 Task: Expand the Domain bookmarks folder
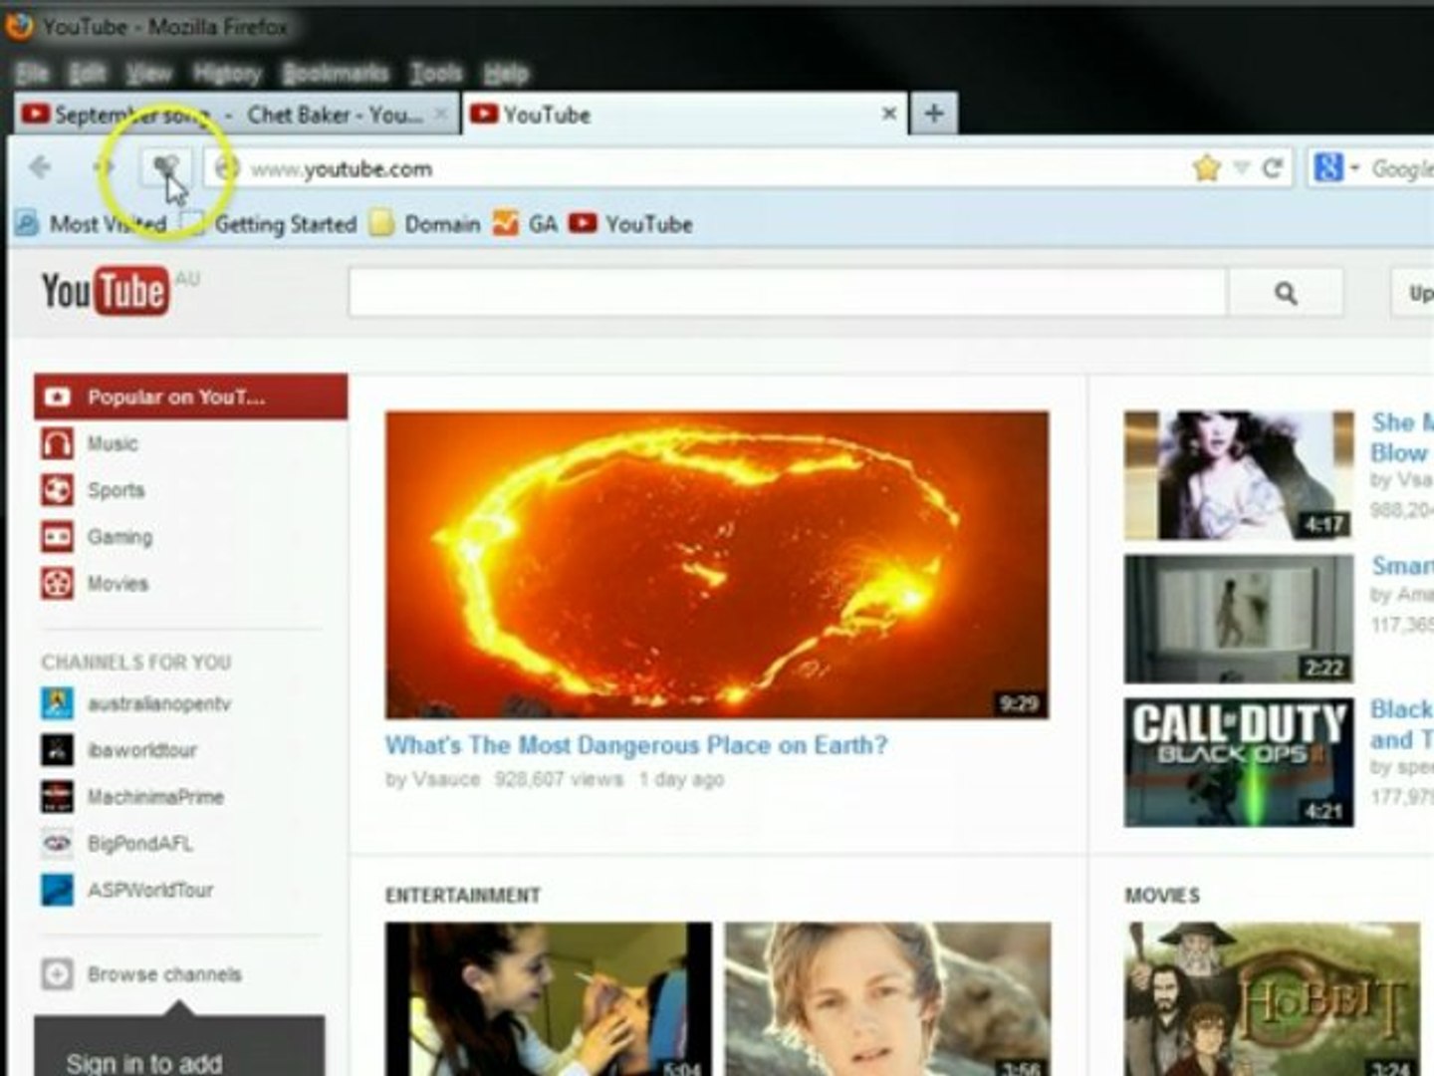coord(425,224)
